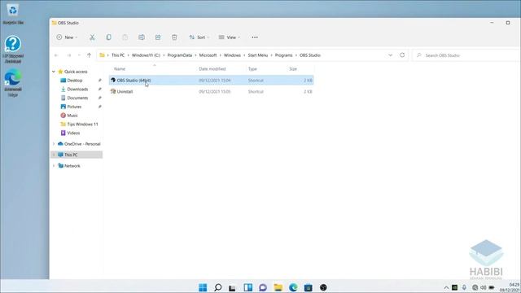521x293 pixels.
Task: Open Task View from the taskbar
Action: [232, 287]
